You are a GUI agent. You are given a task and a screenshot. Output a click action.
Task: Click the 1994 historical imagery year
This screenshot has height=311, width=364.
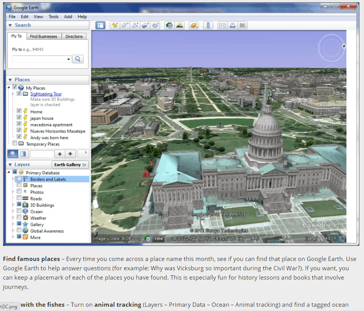click(158, 238)
